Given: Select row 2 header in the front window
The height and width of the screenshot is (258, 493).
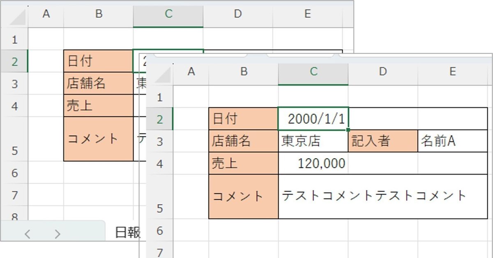Looking at the screenshot, I should pos(160,119).
